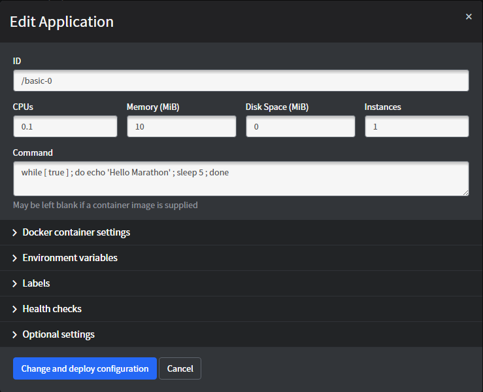Screen dimensions: 483x392
Task: Click the ID field label
Action: pyautogui.click(x=17, y=61)
